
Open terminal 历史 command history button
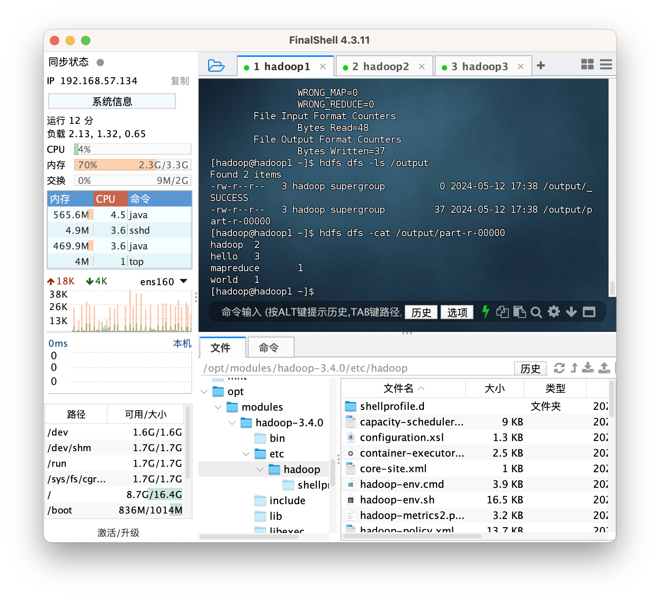pos(421,312)
